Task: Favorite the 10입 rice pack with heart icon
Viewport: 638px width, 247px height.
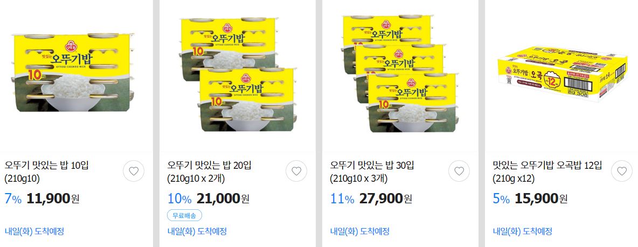Action: [134, 171]
